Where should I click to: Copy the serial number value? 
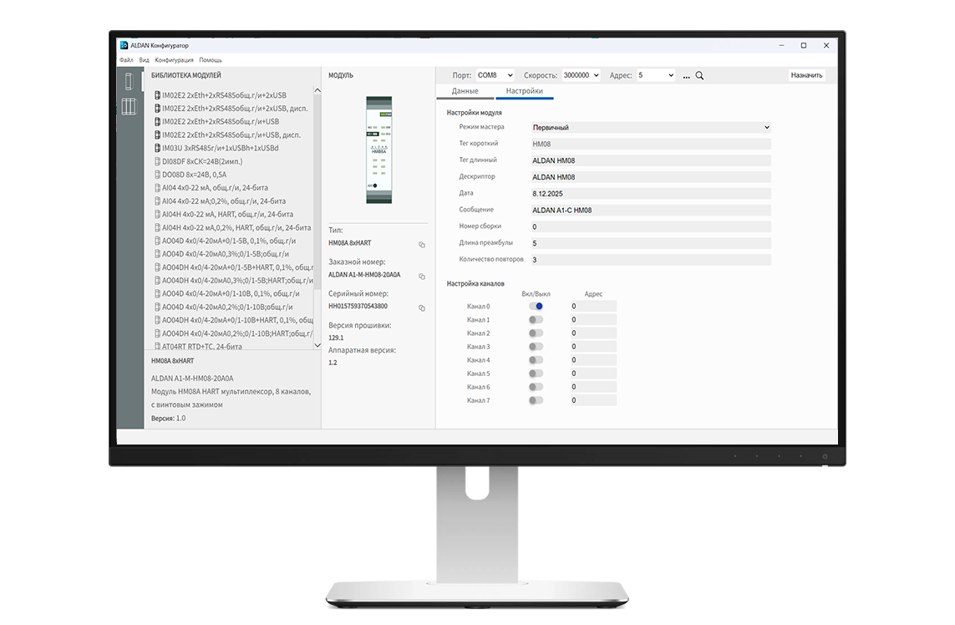pos(422,307)
